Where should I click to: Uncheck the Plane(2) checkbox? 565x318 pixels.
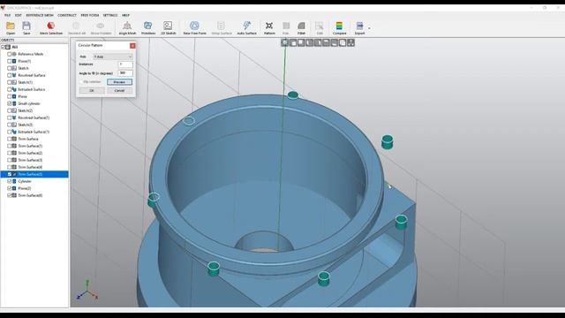[10, 188]
